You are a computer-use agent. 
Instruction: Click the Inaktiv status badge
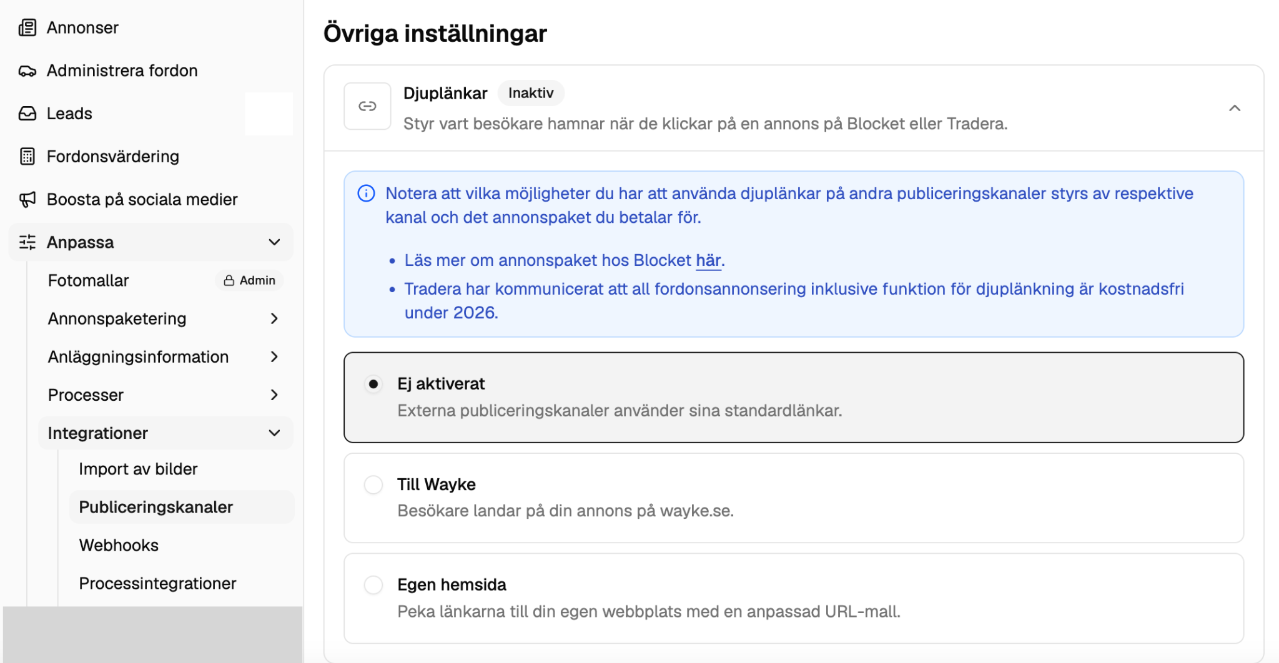click(531, 93)
